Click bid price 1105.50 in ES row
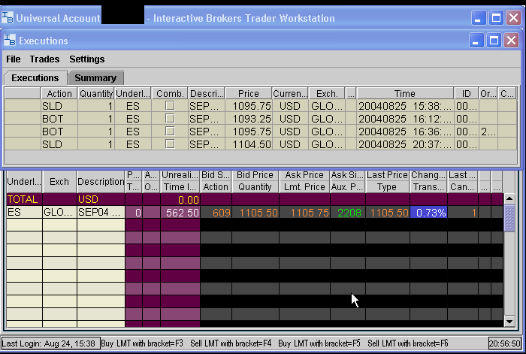Viewport: 526px width, 354px height. [255, 213]
